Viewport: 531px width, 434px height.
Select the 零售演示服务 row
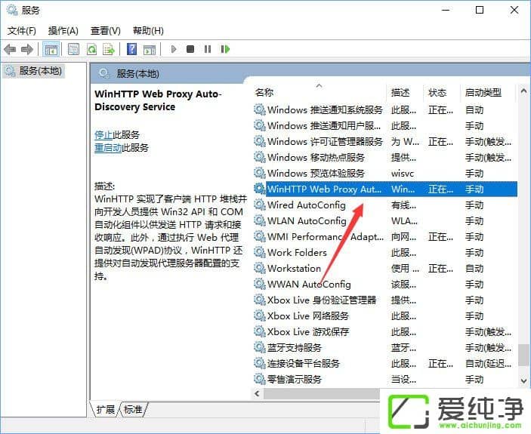385,380
